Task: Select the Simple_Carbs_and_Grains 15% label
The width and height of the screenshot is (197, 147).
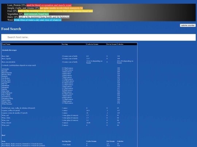Action: click(23, 8)
